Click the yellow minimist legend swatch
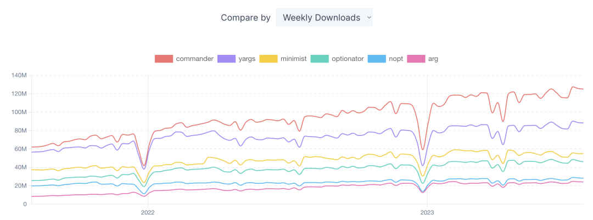Image resolution: width=593 pixels, height=220 pixels. coord(268,59)
